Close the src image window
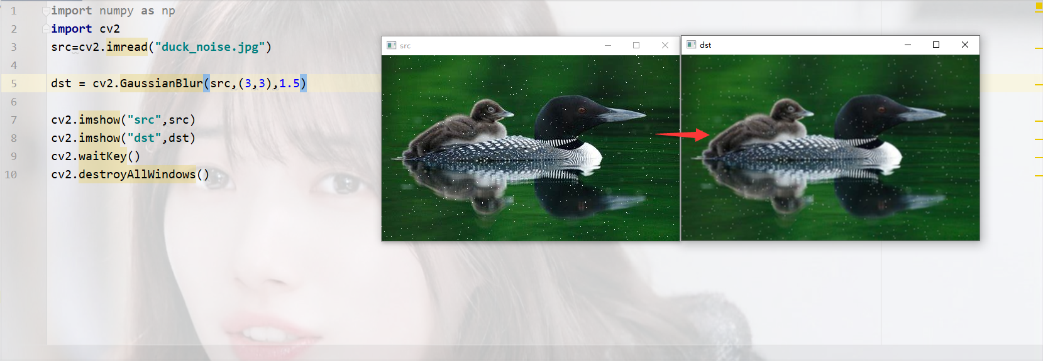Screen dimensions: 1043x361 tap(665, 45)
